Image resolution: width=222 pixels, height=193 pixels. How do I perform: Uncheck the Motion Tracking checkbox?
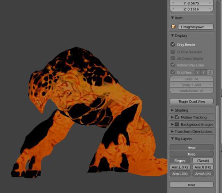[x=177, y=117]
